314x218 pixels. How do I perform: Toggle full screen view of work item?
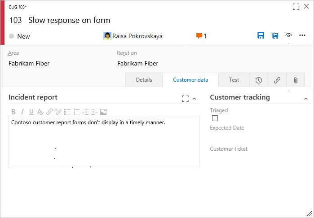tap(296, 7)
